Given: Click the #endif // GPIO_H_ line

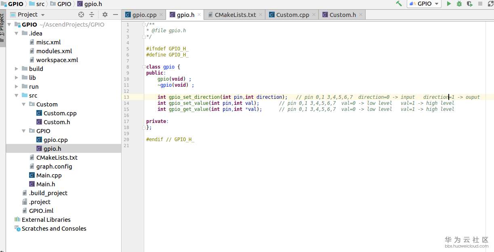Looking at the screenshot, I should tap(170, 140).
